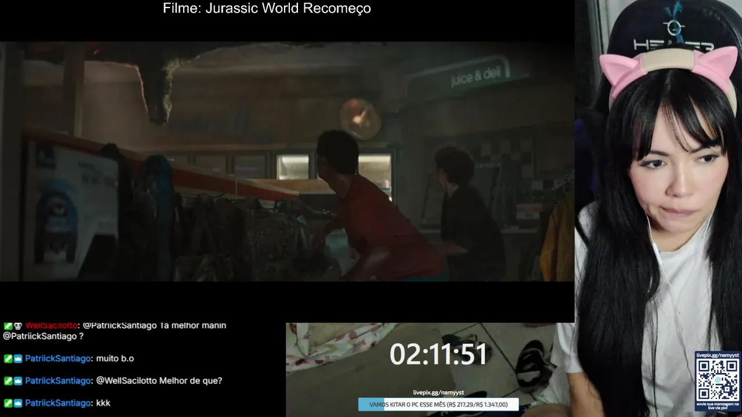Screen dimensions: 742x417
Task: Click the crown badge on the 'kkk' message
Action: [x=18, y=403]
